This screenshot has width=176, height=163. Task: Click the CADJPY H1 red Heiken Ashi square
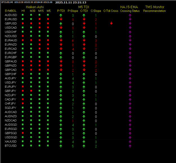pos(23,99)
